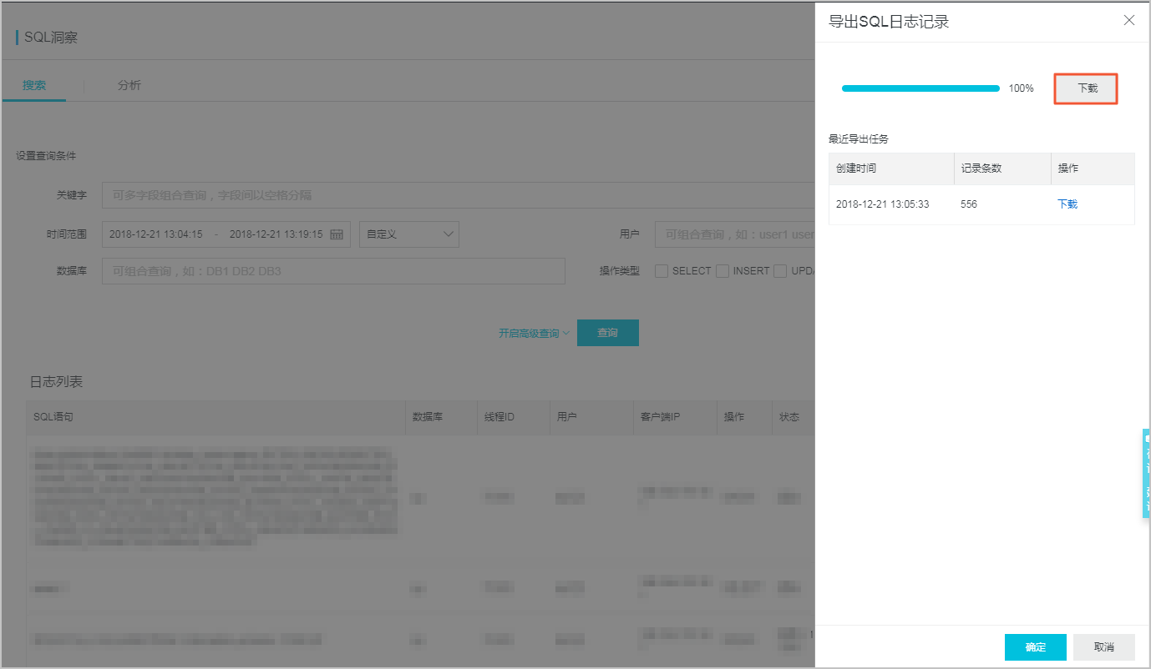The image size is (1151, 669).
Task: Toggle the INSERT checkbox
Action: 723,271
